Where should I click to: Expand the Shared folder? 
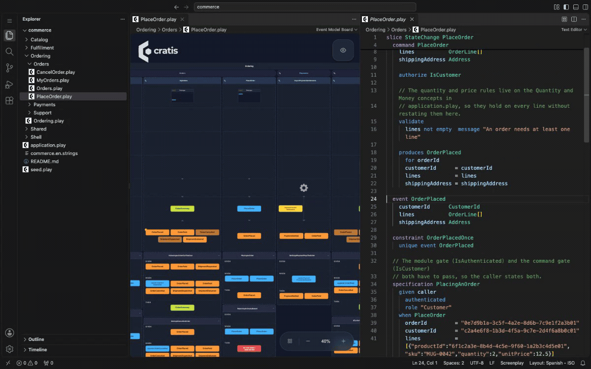point(73,129)
